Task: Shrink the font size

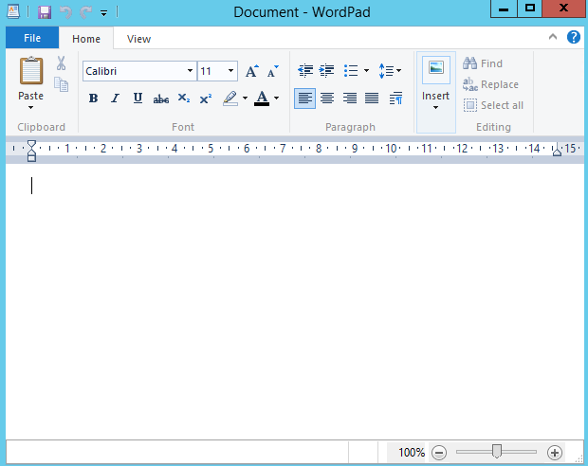Action: point(272,71)
